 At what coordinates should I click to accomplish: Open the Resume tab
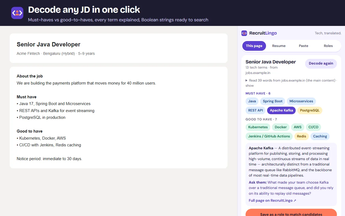(x=279, y=46)
